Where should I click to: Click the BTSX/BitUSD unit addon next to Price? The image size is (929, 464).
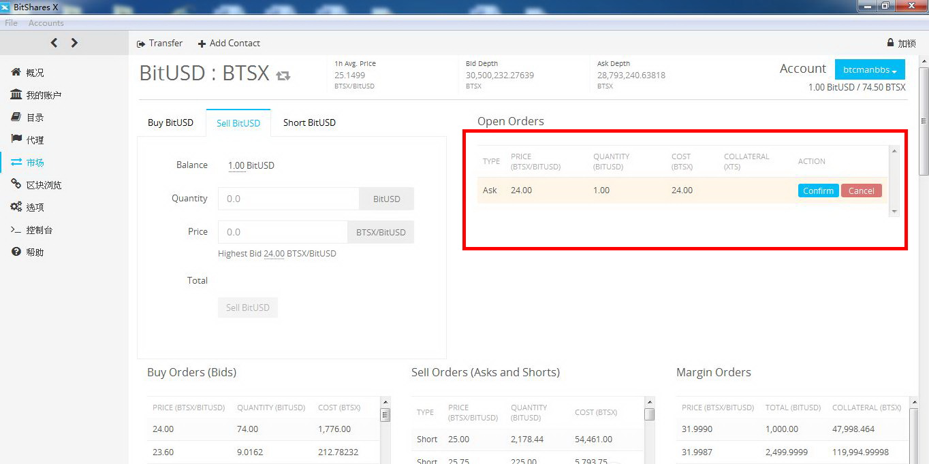[x=381, y=232]
